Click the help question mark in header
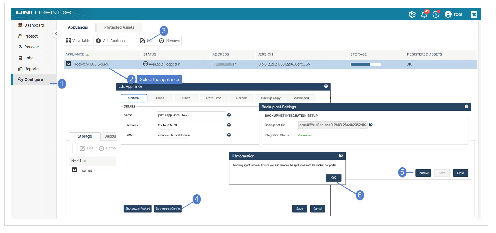 pyautogui.click(x=436, y=14)
